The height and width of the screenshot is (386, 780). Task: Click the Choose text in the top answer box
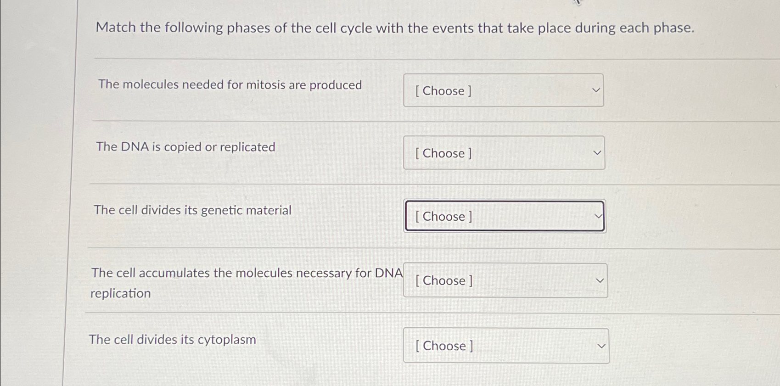(x=443, y=90)
